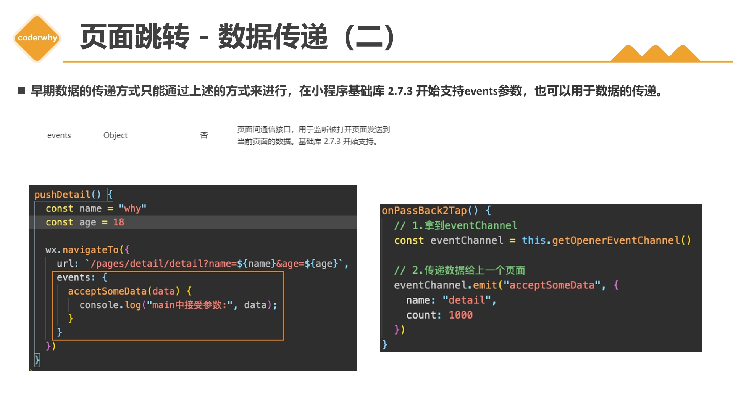Click the eventChannel.emit("acceptSomeData" line

click(506, 285)
